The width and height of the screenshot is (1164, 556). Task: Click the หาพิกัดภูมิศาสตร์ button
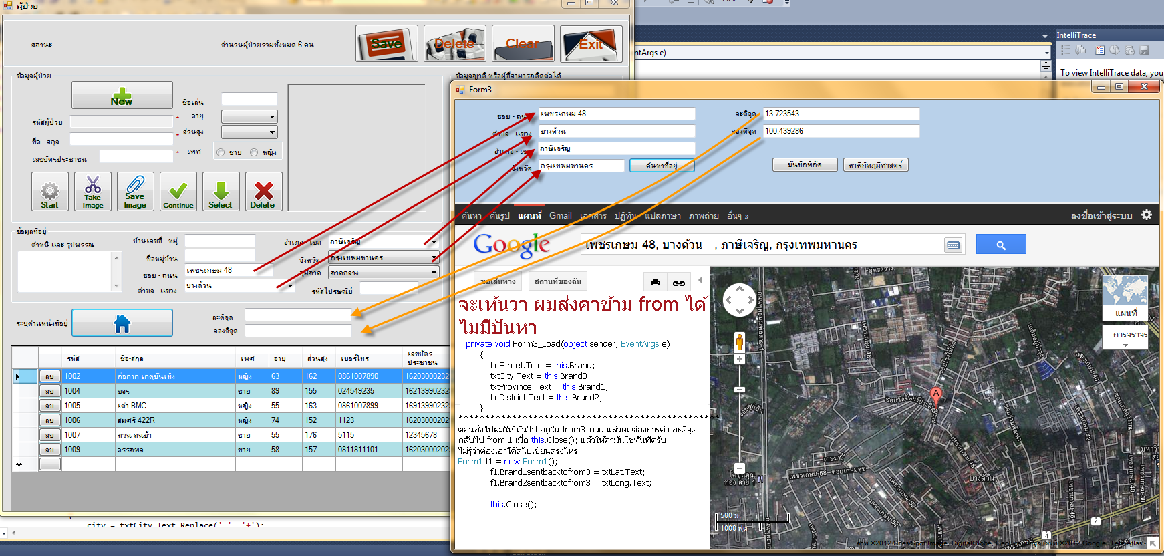pos(875,164)
